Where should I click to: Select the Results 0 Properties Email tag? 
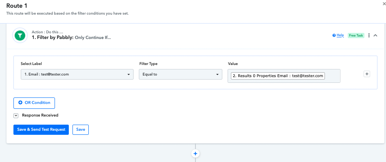click(278, 76)
